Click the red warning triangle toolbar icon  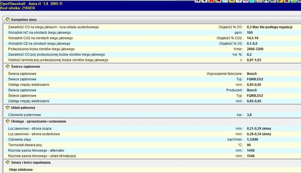(x=212, y=1)
